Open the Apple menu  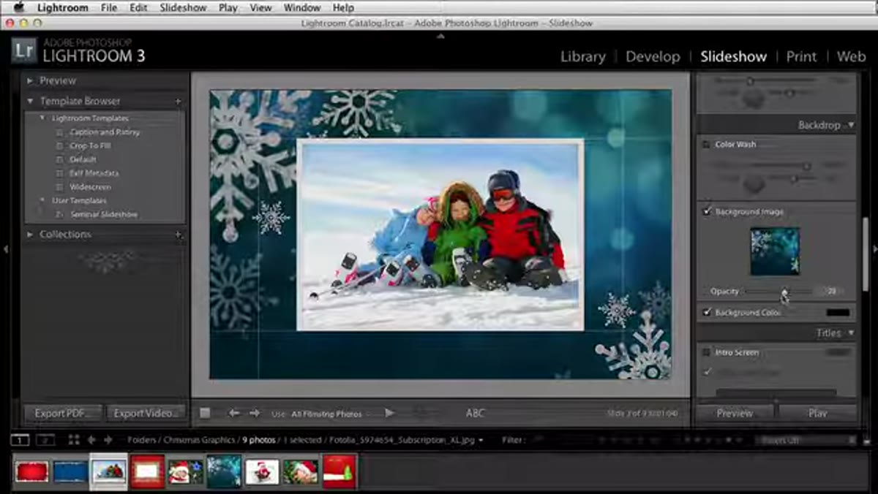(19, 8)
